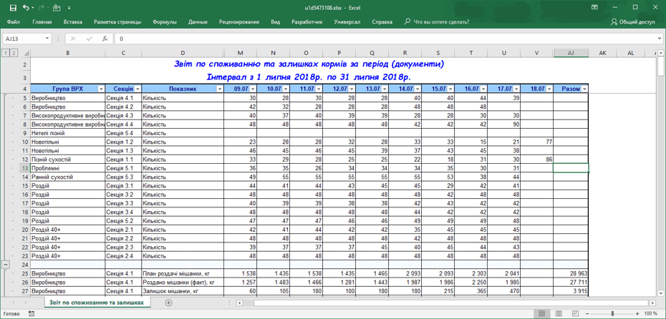The height and width of the screenshot is (319, 666).
Task: Click the zoom slider handle
Action: coord(612,313)
